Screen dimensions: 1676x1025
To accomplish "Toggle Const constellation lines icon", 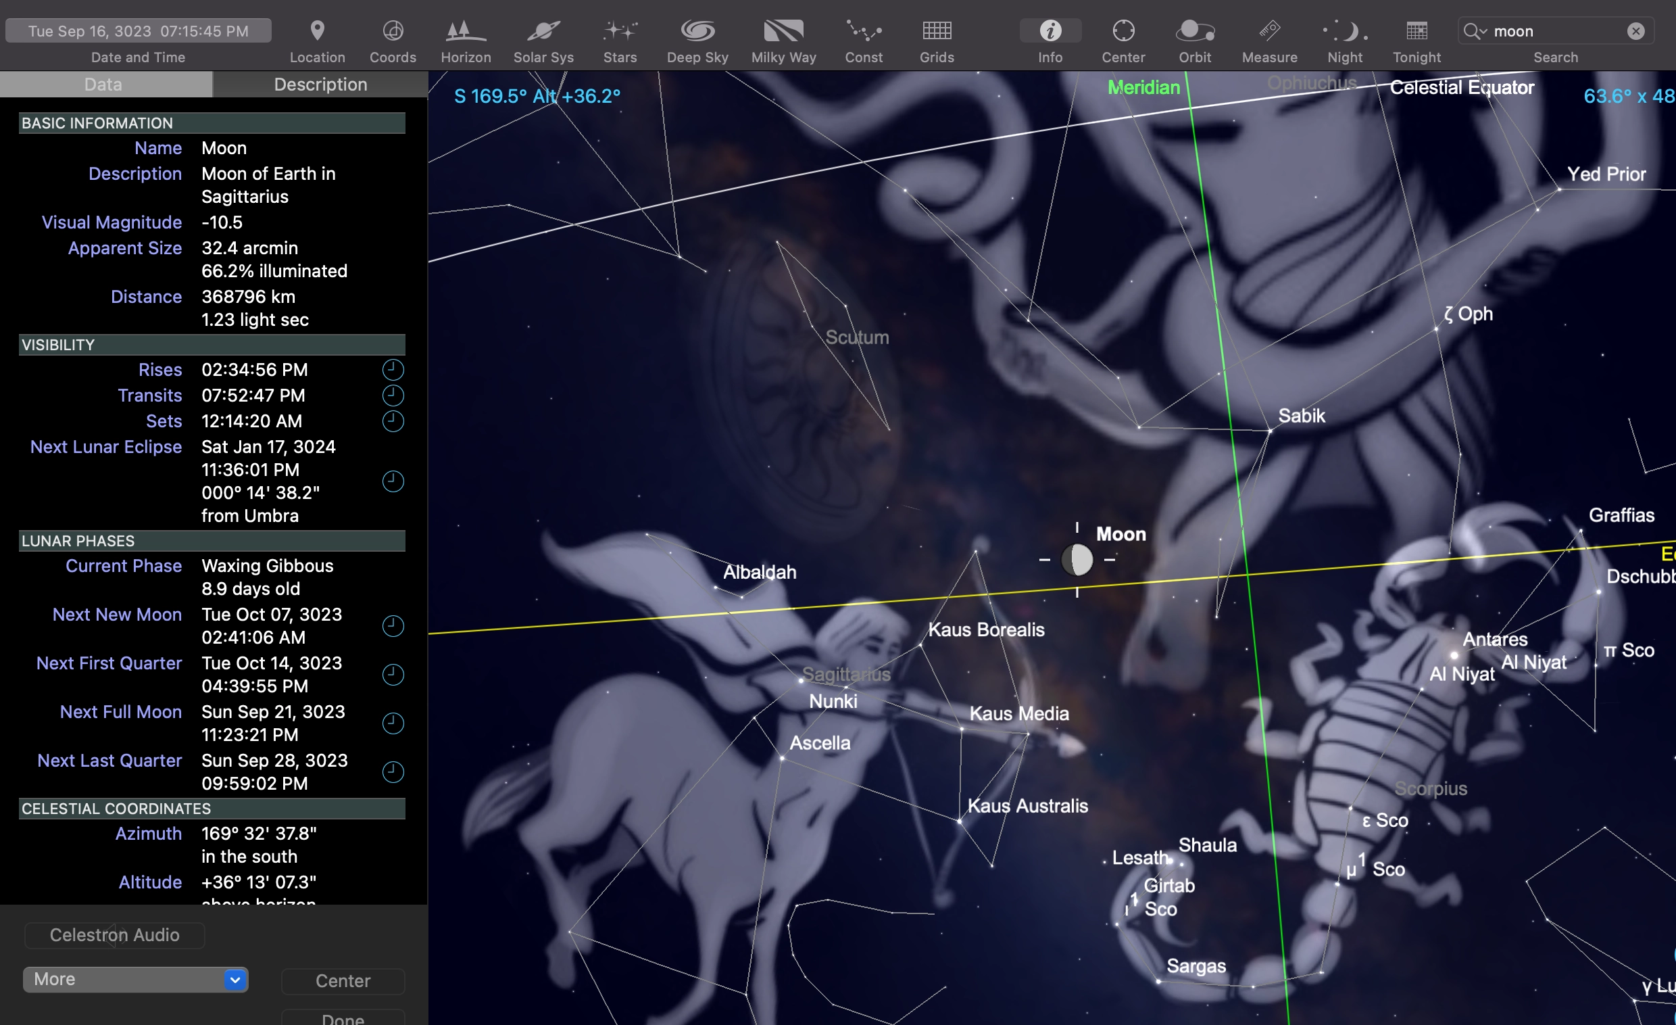I will 864,31.
